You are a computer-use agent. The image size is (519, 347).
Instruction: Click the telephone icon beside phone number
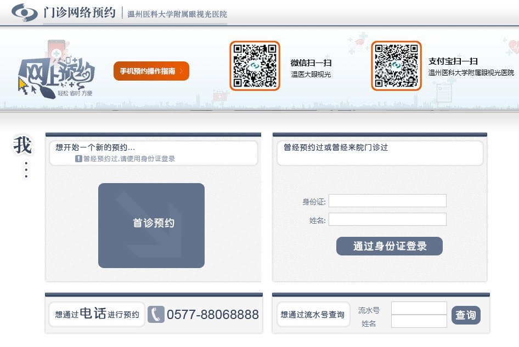point(156,314)
